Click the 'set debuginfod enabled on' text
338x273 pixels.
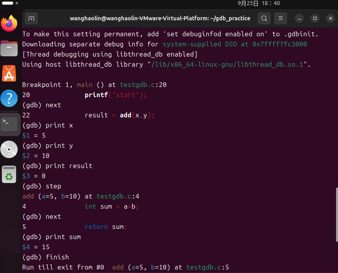click(215, 34)
